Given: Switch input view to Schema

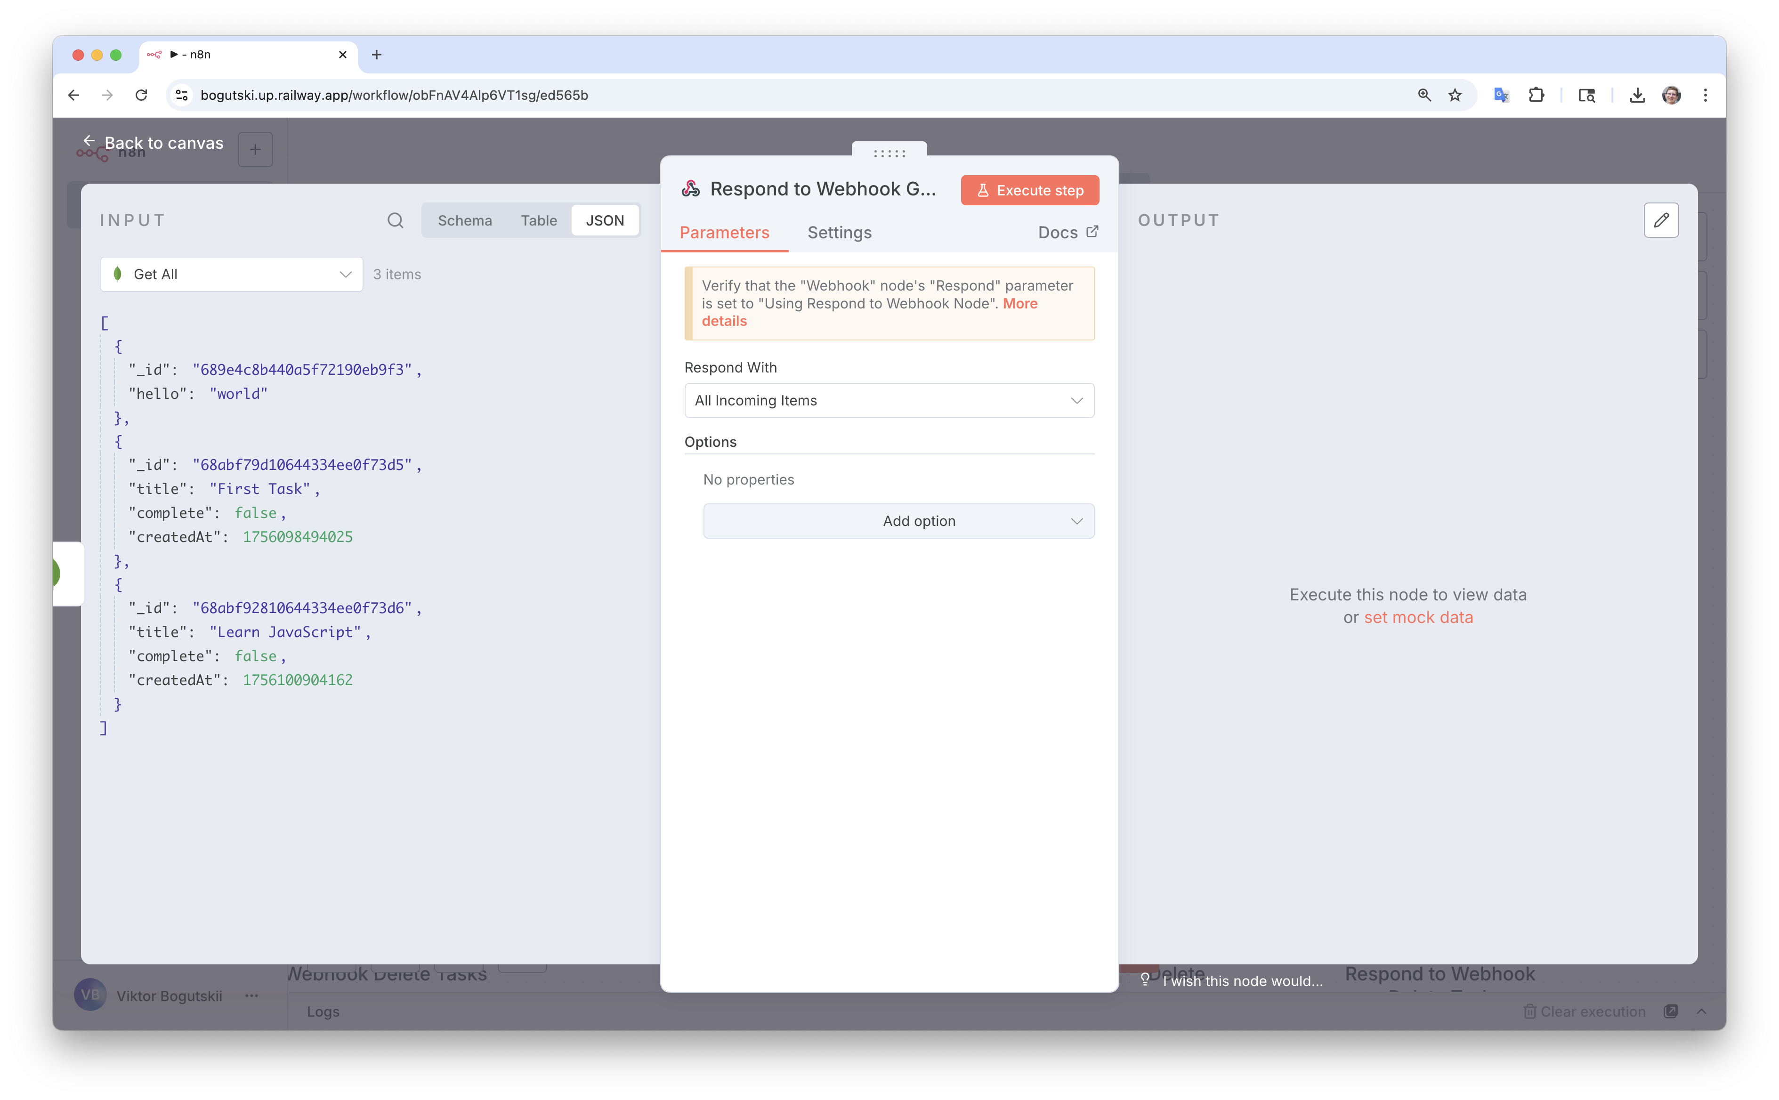Looking at the screenshot, I should (x=464, y=220).
